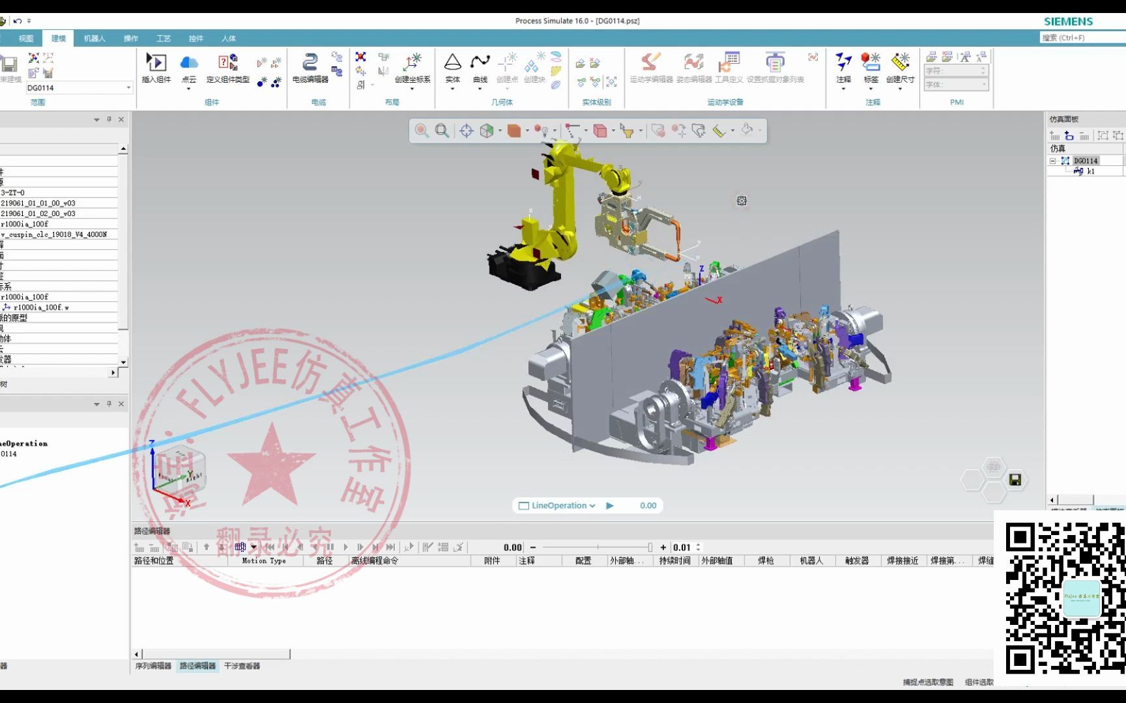Viewport: 1126px width, 703px height.
Task: Click the minus button beside speed slider
Action: [533, 547]
